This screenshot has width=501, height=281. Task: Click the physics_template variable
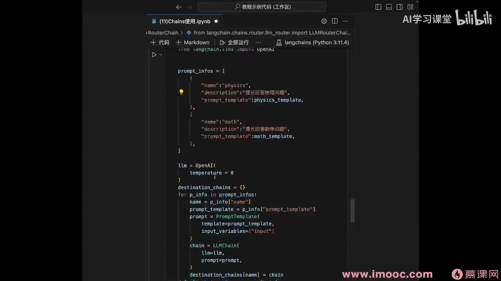tap(278, 100)
